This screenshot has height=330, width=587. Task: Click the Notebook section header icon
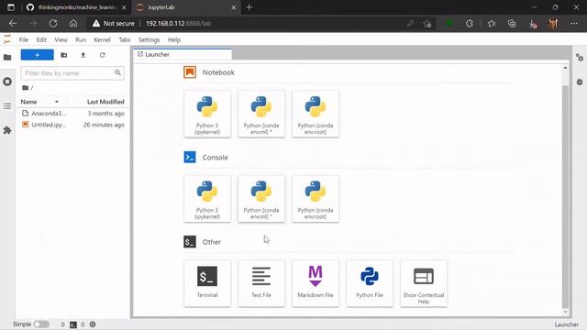[x=190, y=72]
